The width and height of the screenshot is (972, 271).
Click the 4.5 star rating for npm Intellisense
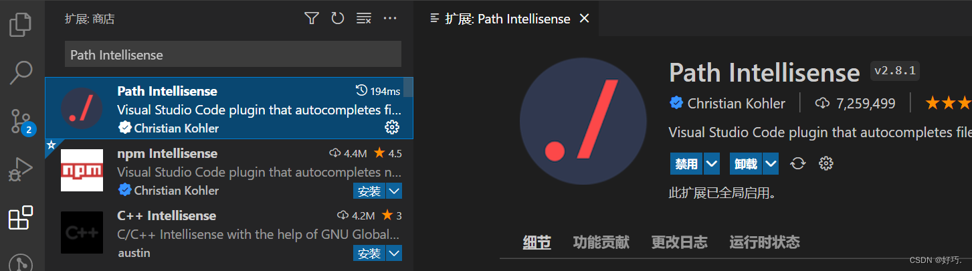click(388, 153)
